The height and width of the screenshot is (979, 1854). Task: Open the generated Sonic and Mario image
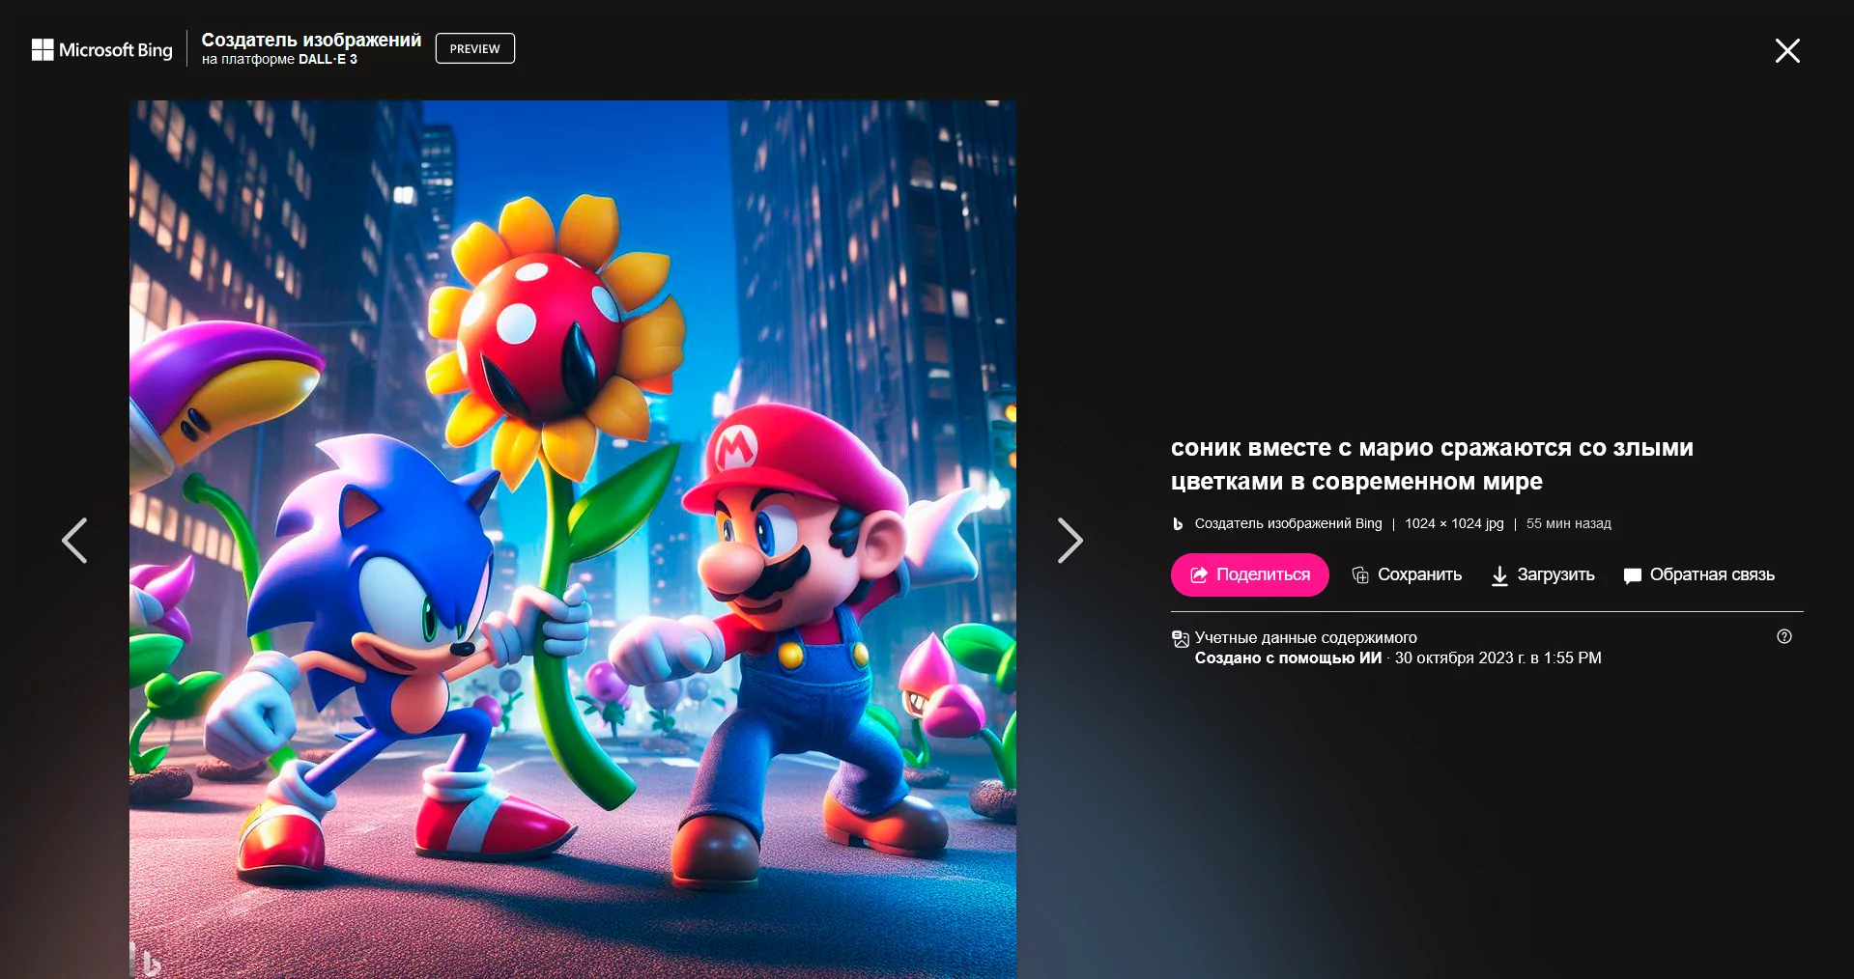[573, 539]
